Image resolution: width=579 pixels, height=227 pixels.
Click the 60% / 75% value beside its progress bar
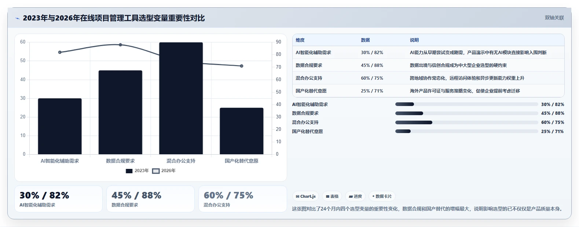tap(553, 122)
